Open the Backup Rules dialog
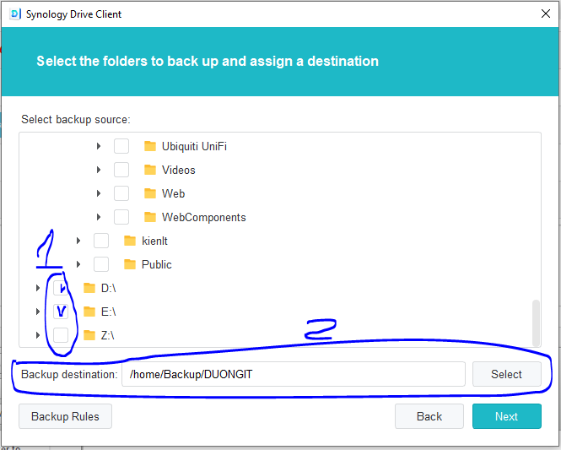The image size is (561, 450). pyautogui.click(x=65, y=416)
